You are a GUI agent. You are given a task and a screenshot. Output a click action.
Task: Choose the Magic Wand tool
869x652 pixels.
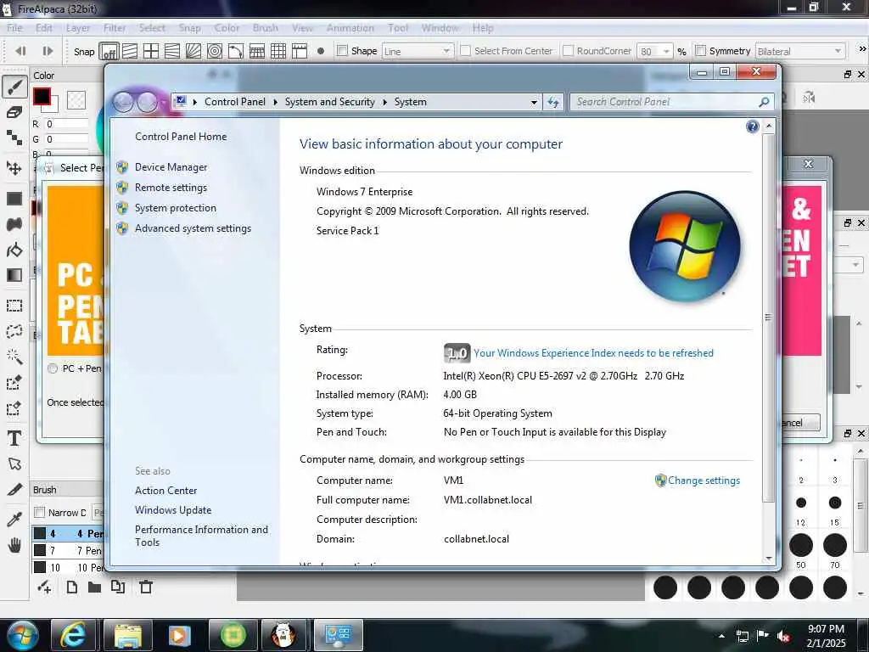(14, 357)
